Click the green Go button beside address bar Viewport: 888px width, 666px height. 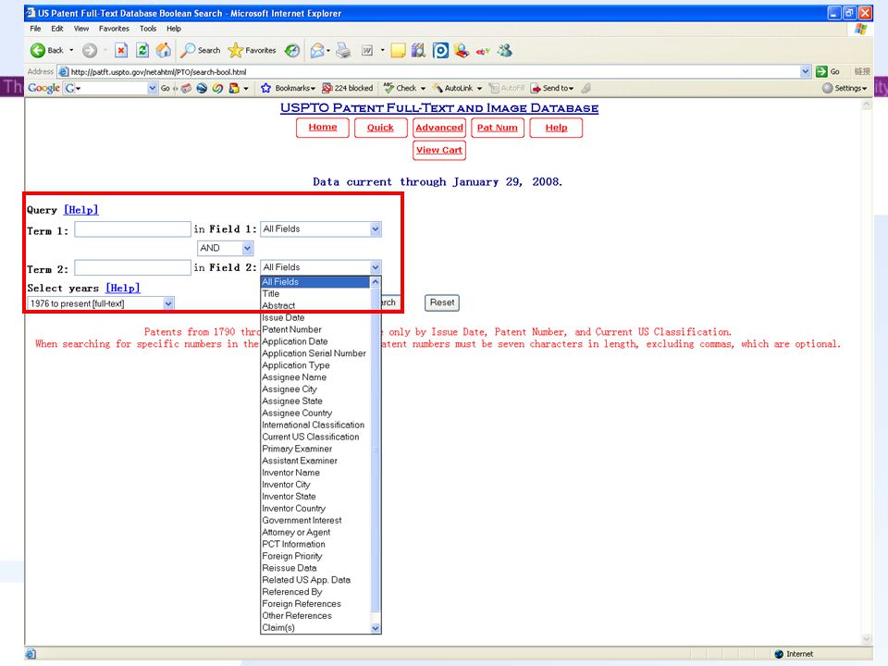coord(828,72)
